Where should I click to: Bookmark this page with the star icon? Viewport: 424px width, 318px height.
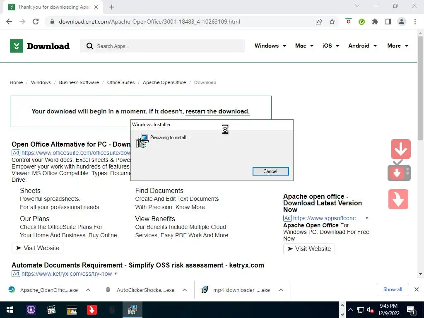332,22
